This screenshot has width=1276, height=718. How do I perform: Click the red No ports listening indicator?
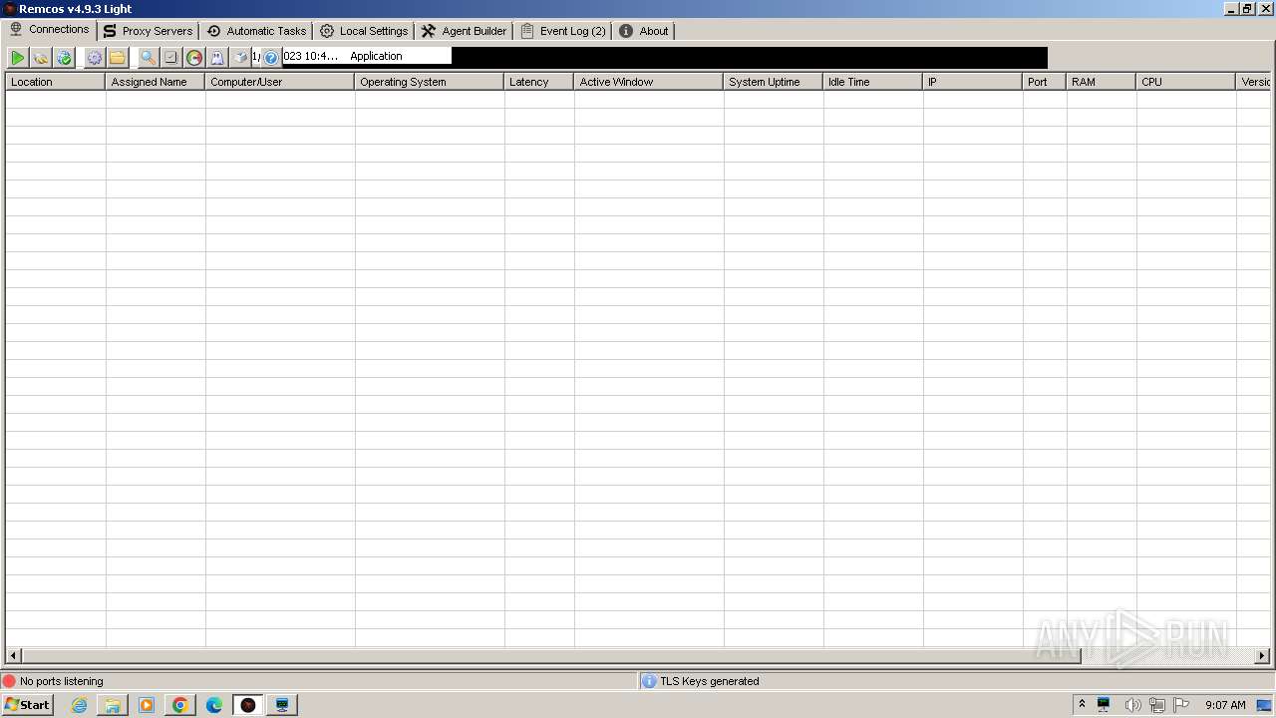tap(9, 681)
